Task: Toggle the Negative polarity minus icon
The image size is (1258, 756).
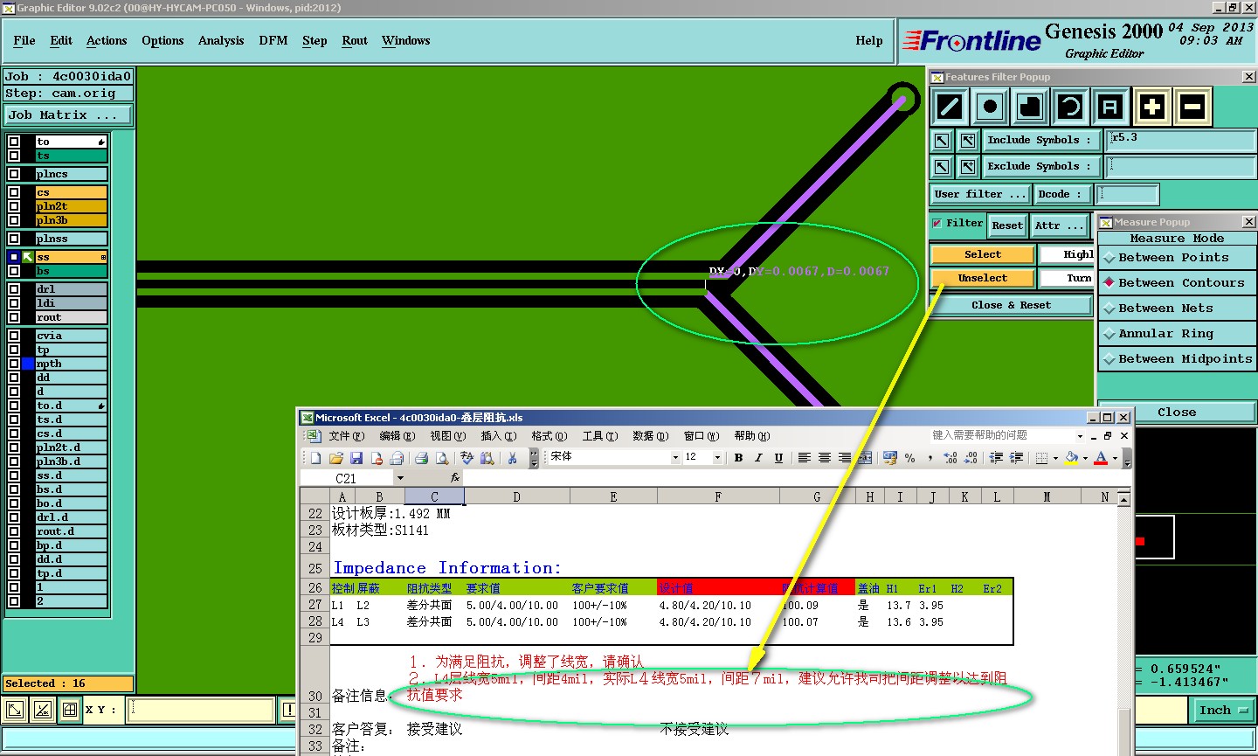Action: 1192,108
